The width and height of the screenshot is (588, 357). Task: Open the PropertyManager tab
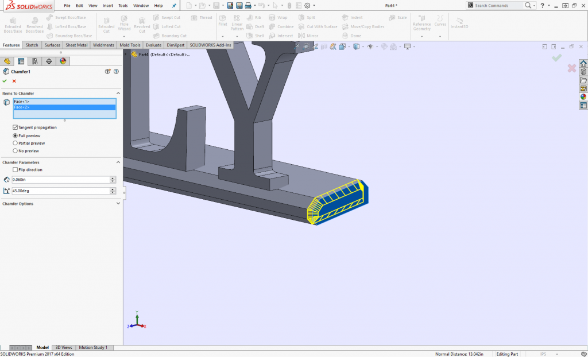pos(21,61)
